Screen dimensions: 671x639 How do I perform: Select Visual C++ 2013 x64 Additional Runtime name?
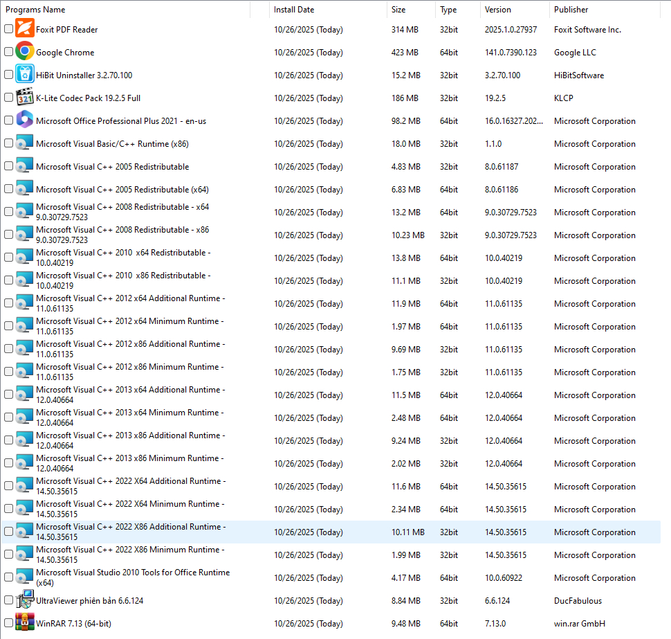131,395
